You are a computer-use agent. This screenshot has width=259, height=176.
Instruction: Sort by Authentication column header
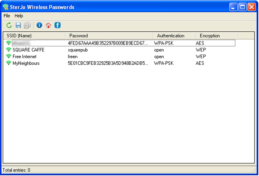[x=175, y=36]
